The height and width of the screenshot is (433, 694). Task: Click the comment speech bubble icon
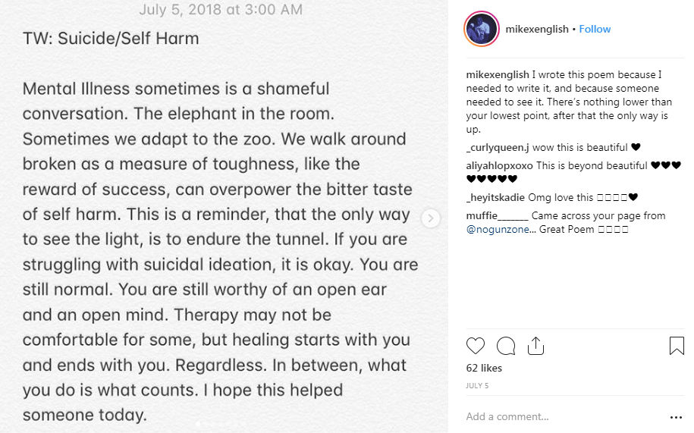(x=506, y=347)
